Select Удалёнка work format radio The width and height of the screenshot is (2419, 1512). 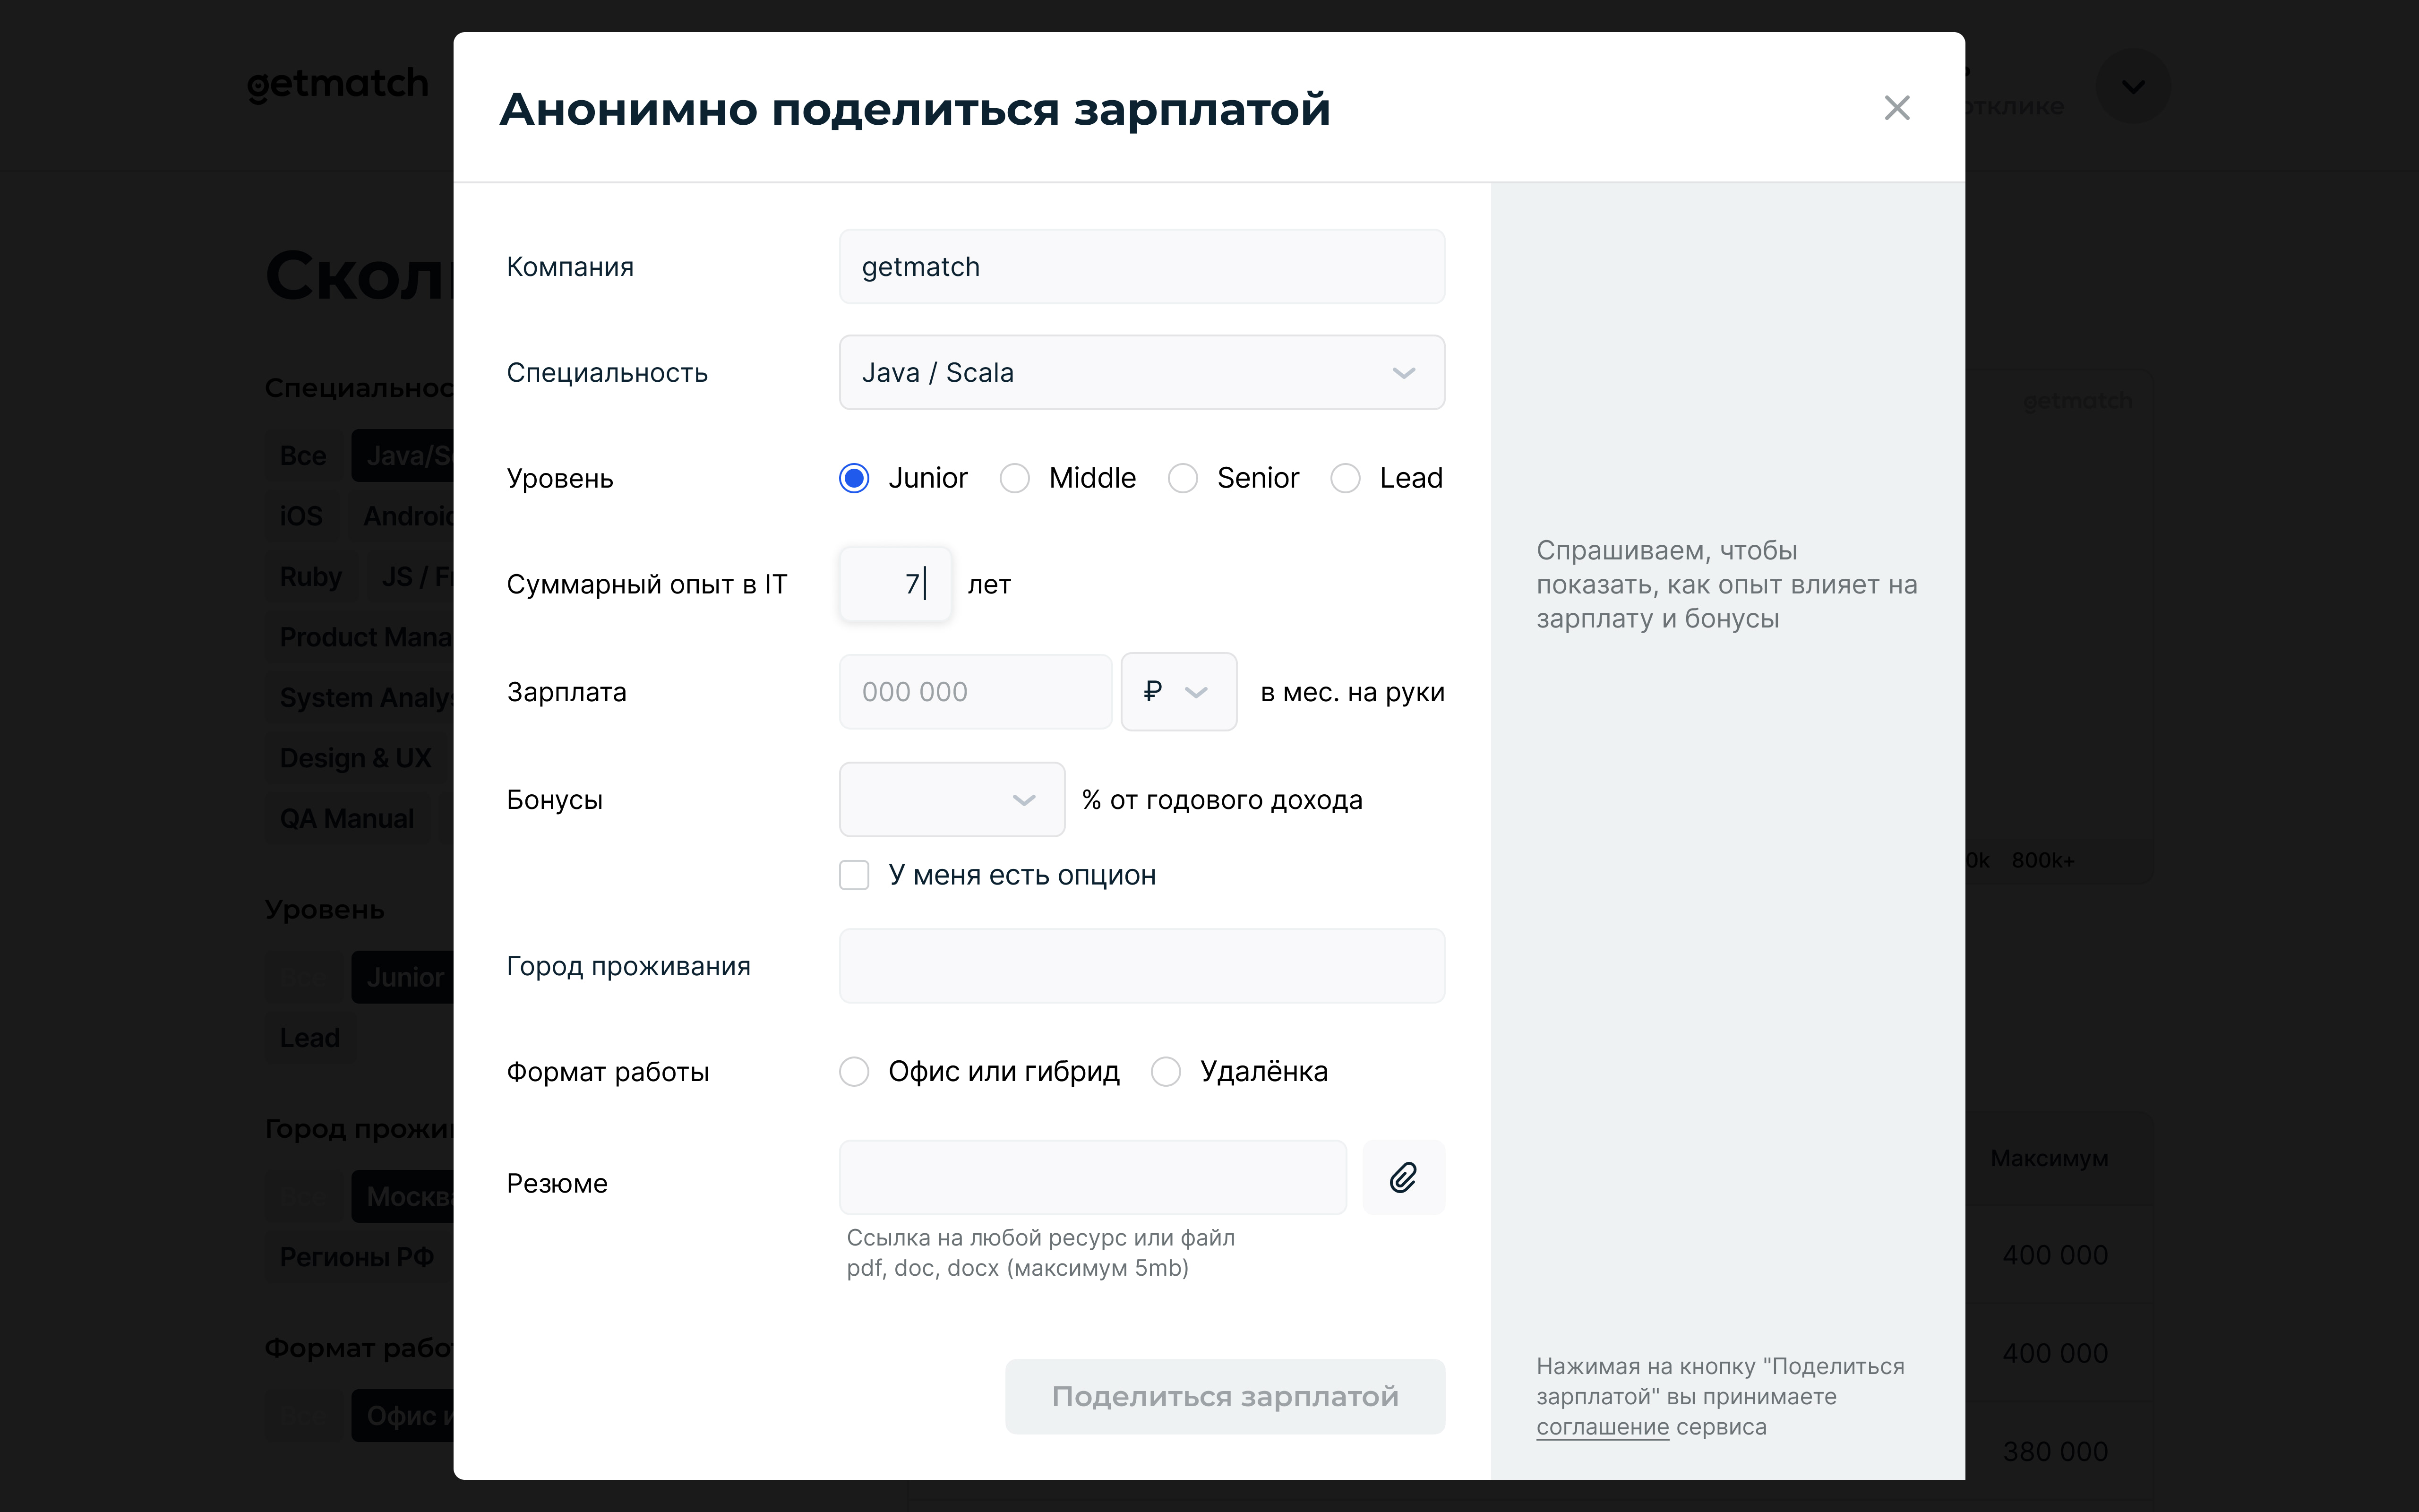[x=1166, y=1072]
